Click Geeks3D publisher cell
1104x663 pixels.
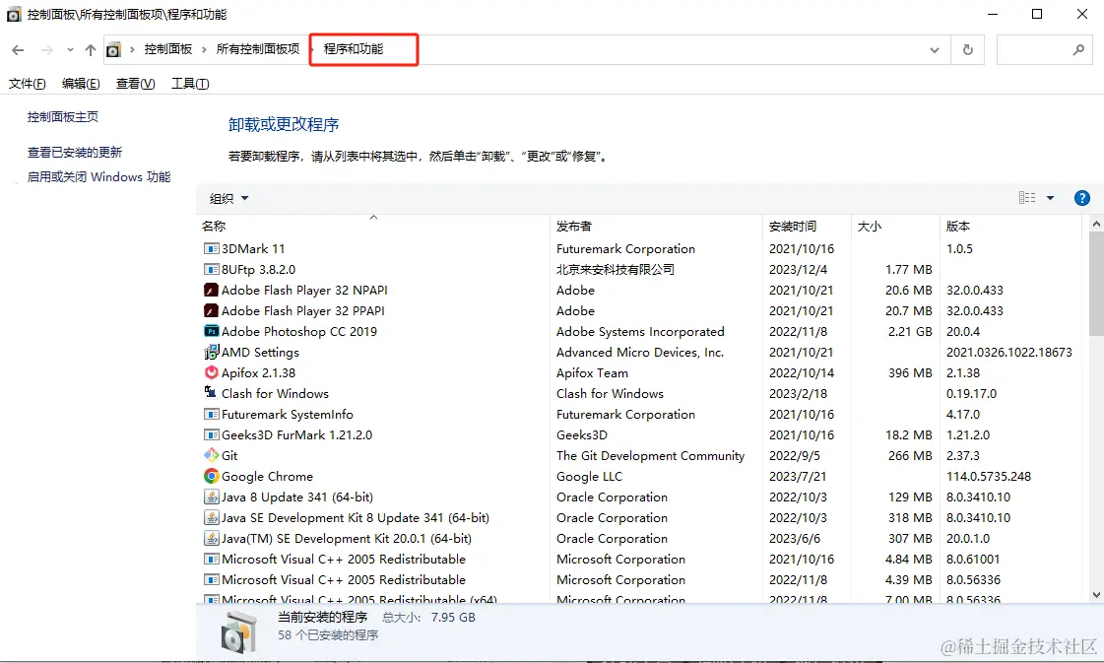coord(582,434)
